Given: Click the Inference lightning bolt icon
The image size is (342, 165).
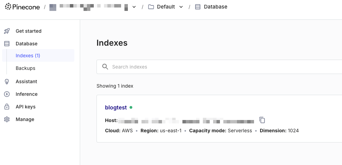Looking at the screenshot, I should 7,94.
